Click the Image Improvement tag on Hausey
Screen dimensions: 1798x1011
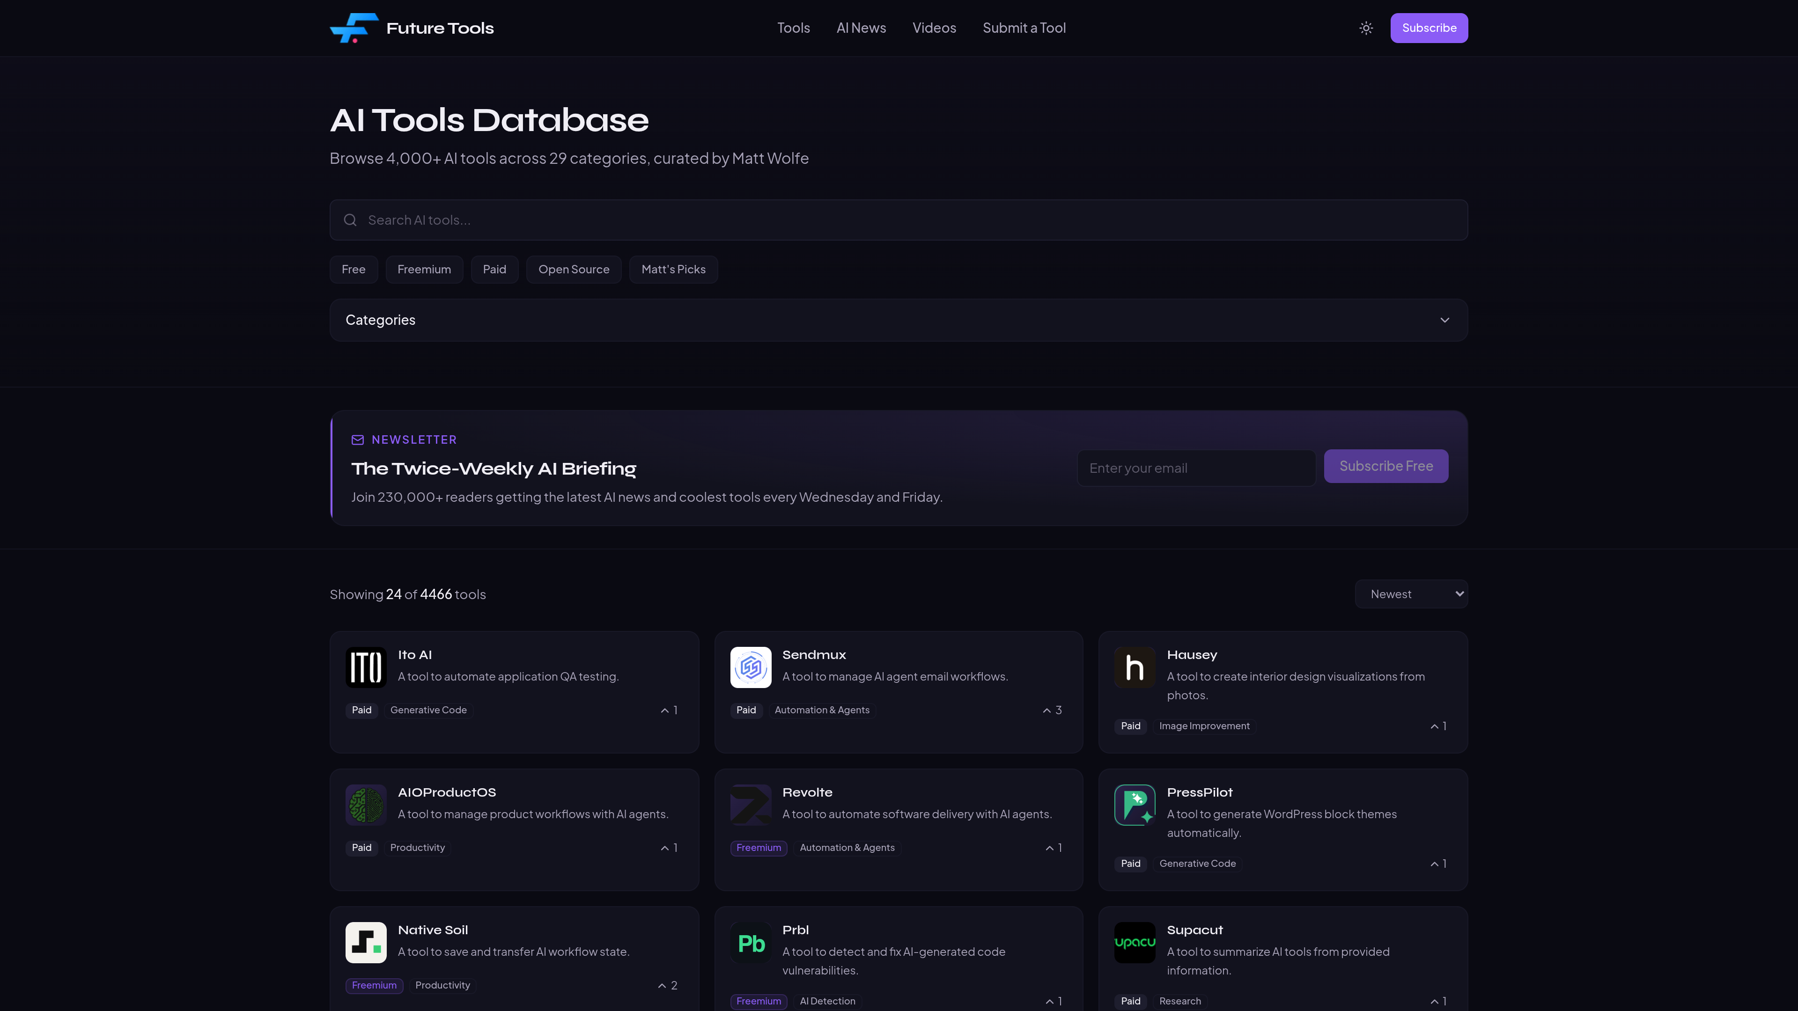click(x=1204, y=726)
